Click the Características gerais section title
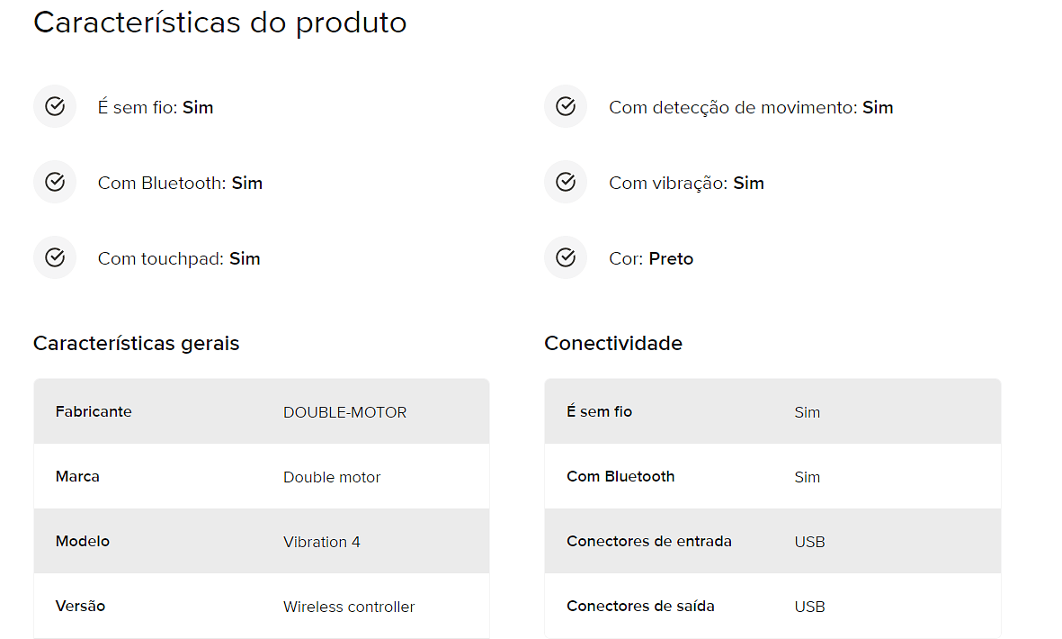The image size is (1062, 639). pos(136,344)
